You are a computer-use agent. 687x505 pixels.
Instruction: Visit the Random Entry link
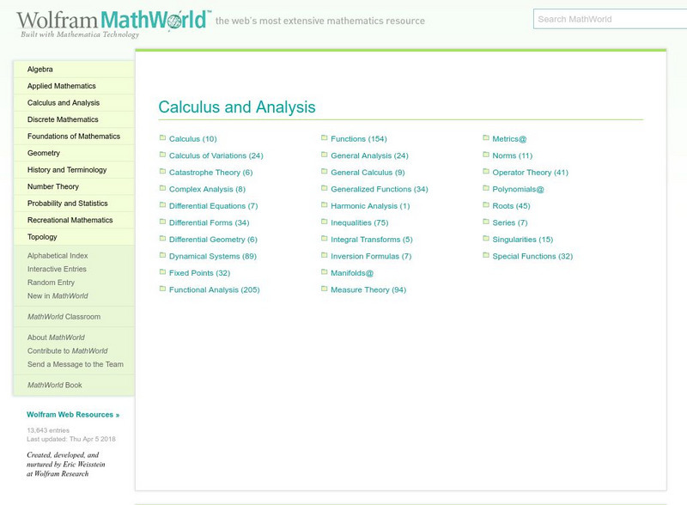51,283
